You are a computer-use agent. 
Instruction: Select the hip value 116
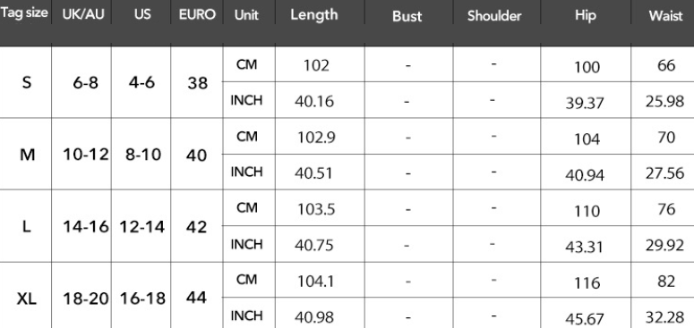[586, 282]
